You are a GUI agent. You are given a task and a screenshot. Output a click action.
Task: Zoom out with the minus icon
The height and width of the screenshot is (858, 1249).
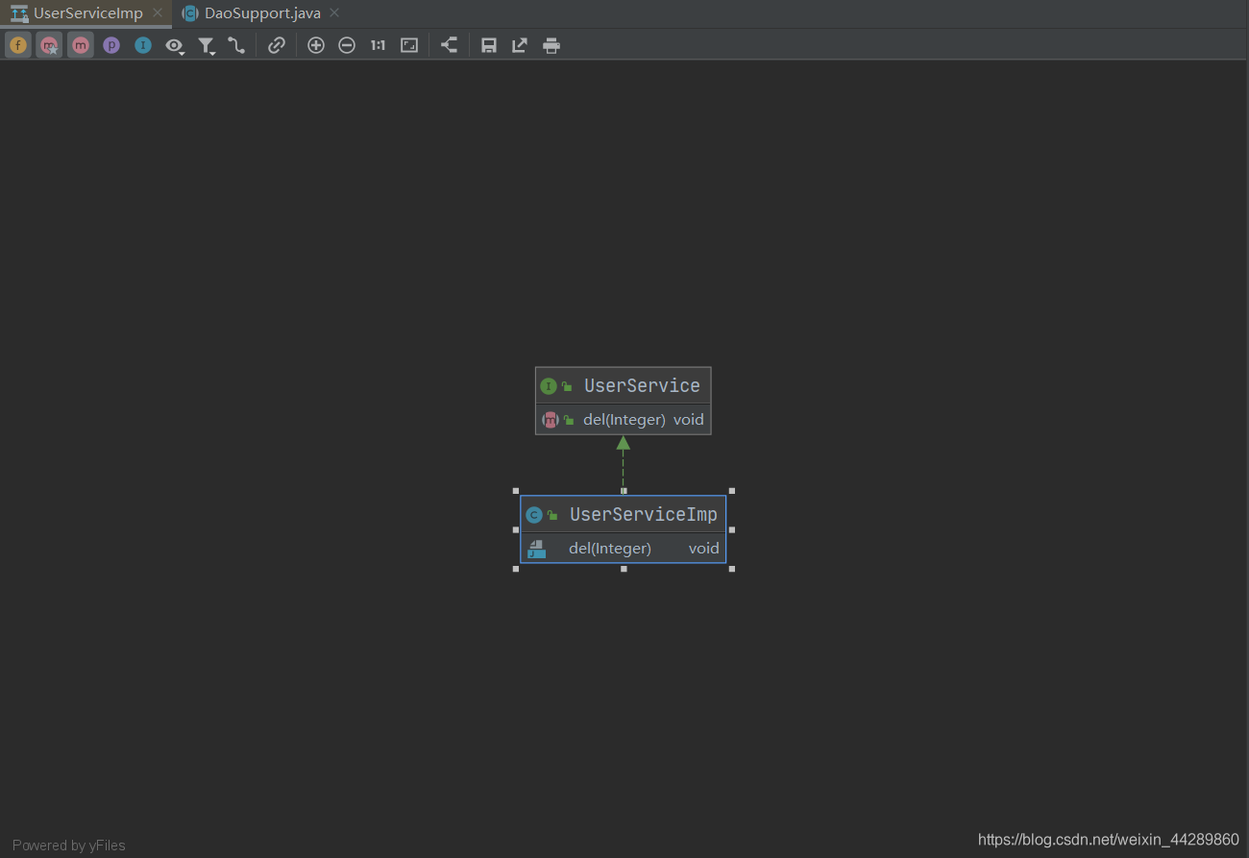(x=347, y=45)
